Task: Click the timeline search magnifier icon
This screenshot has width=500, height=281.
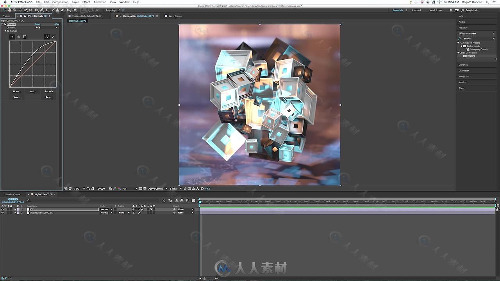Action: pyautogui.click(x=29, y=200)
